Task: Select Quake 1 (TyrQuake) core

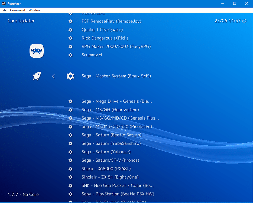Action: point(102,30)
